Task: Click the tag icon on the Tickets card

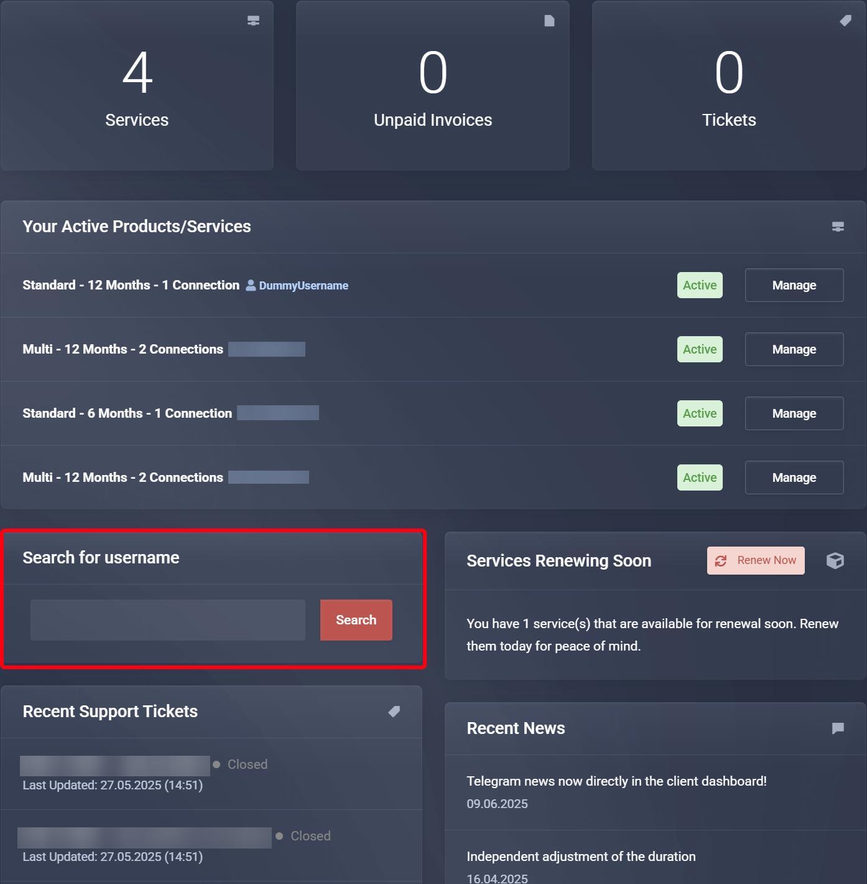Action: click(x=844, y=21)
